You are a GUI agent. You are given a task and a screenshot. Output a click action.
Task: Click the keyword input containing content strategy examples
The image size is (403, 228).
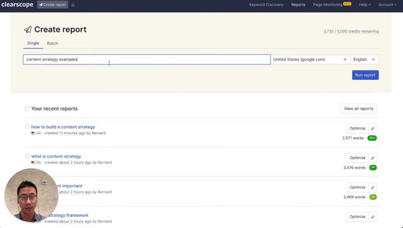click(x=146, y=59)
